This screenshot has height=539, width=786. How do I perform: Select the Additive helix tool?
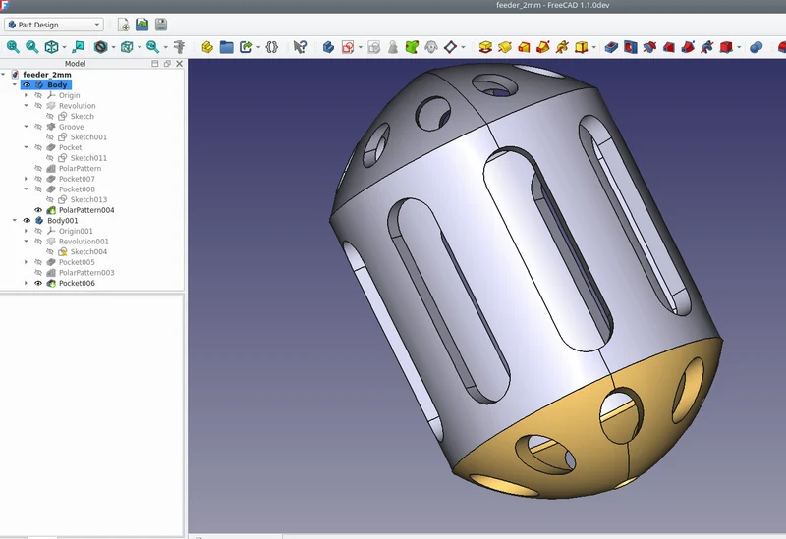click(x=562, y=47)
